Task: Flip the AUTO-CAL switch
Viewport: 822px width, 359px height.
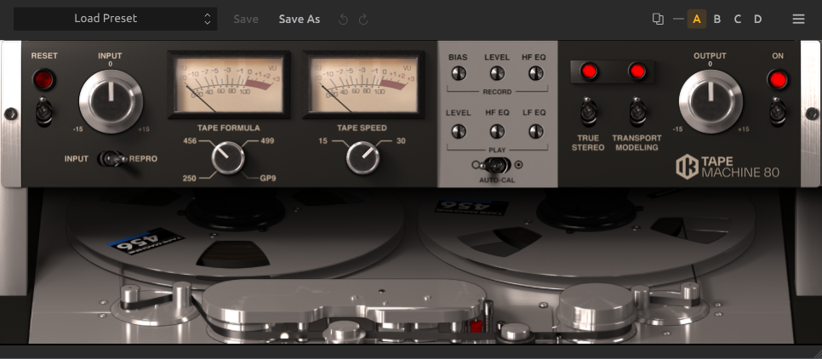Action: [498, 165]
